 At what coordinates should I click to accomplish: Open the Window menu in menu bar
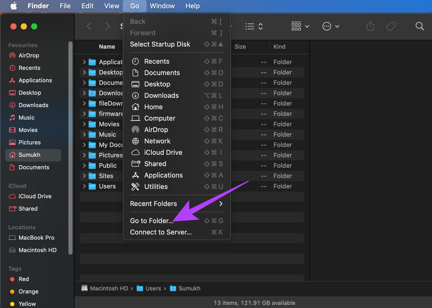pos(162,6)
